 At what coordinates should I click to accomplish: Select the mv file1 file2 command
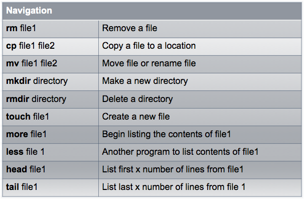pos(32,63)
